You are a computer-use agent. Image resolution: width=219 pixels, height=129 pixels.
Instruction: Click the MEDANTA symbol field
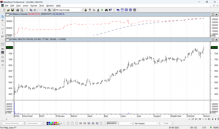tap(112, 123)
